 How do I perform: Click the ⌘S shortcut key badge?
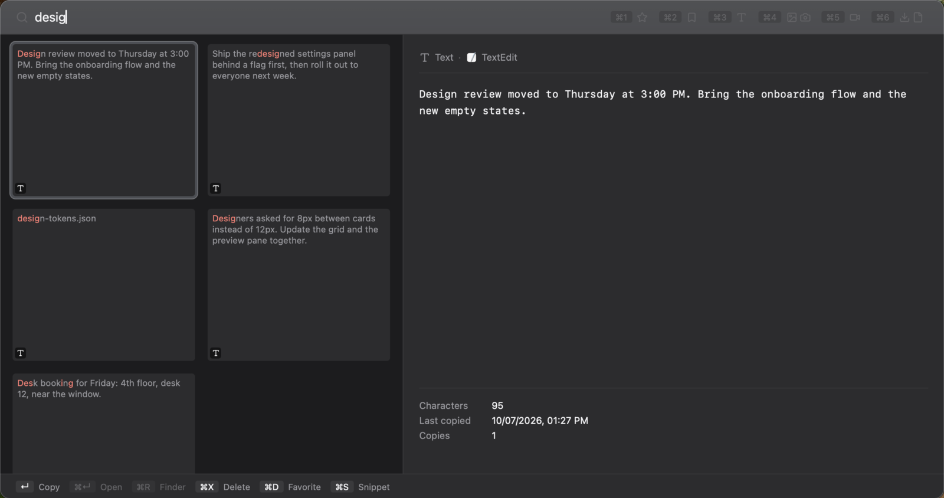pyautogui.click(x=342, y=487)
